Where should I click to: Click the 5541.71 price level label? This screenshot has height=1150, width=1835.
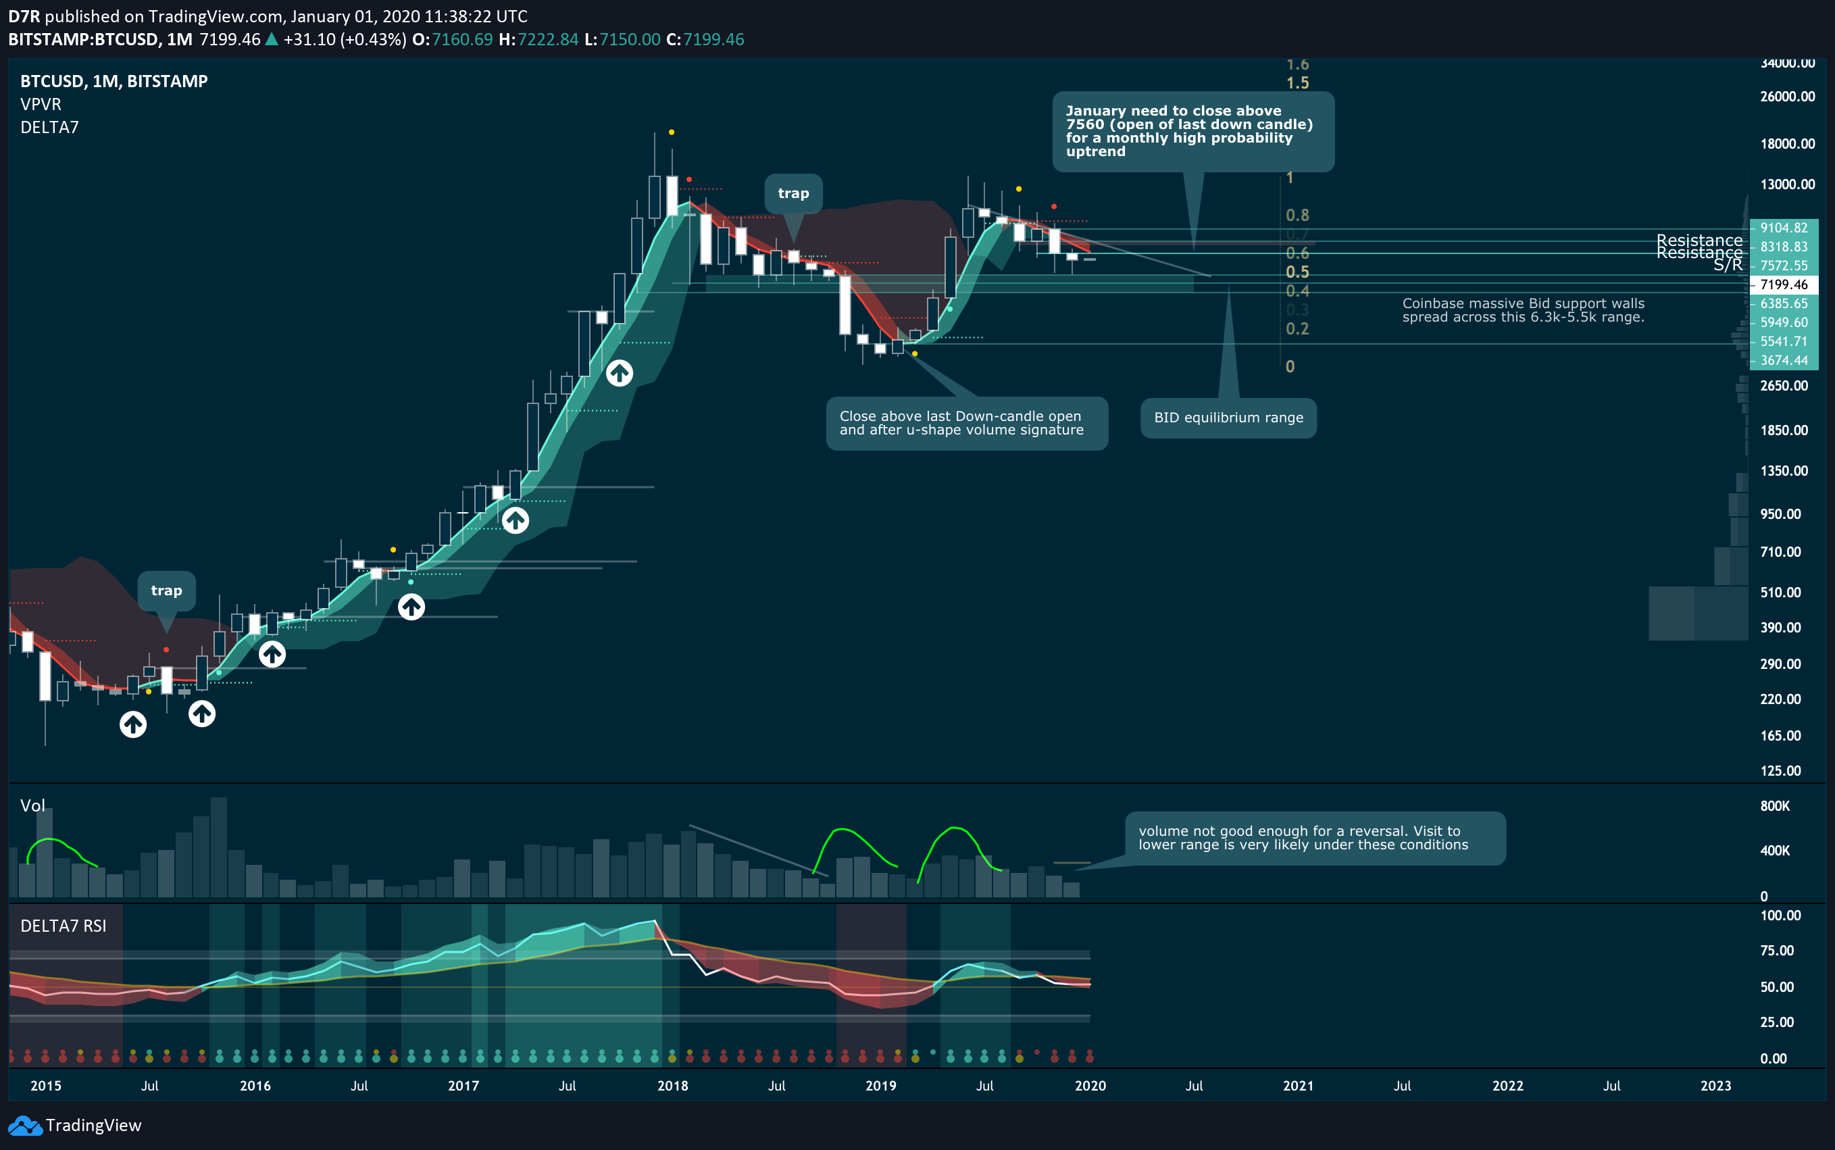(x=1783, y=343)
